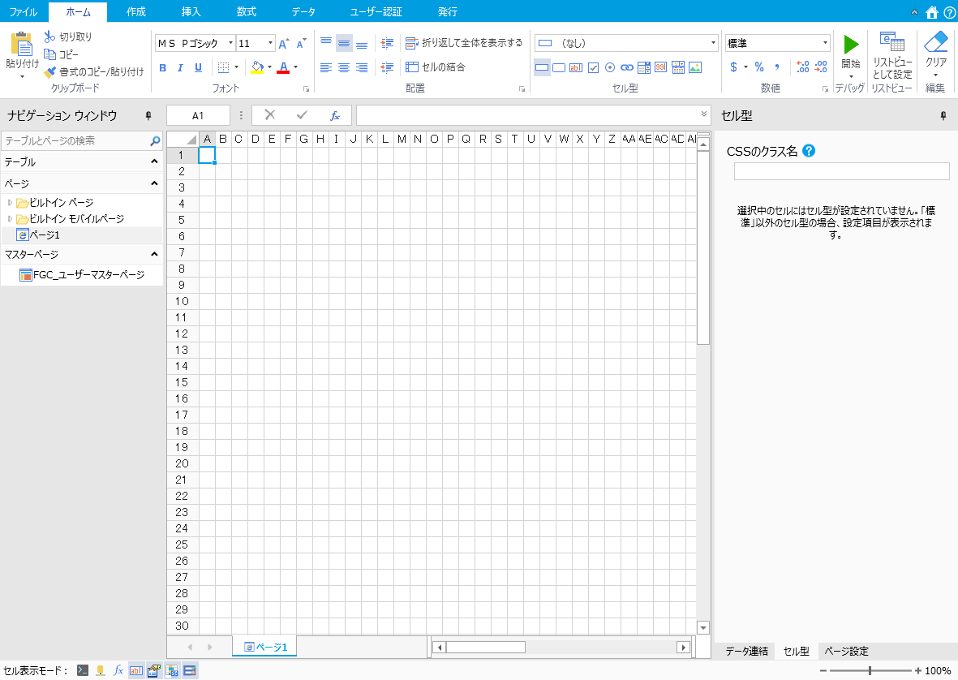This screenshot has height=680, width=958.
Task: Click the percent number format icon
Action: (x=759, y=67)
